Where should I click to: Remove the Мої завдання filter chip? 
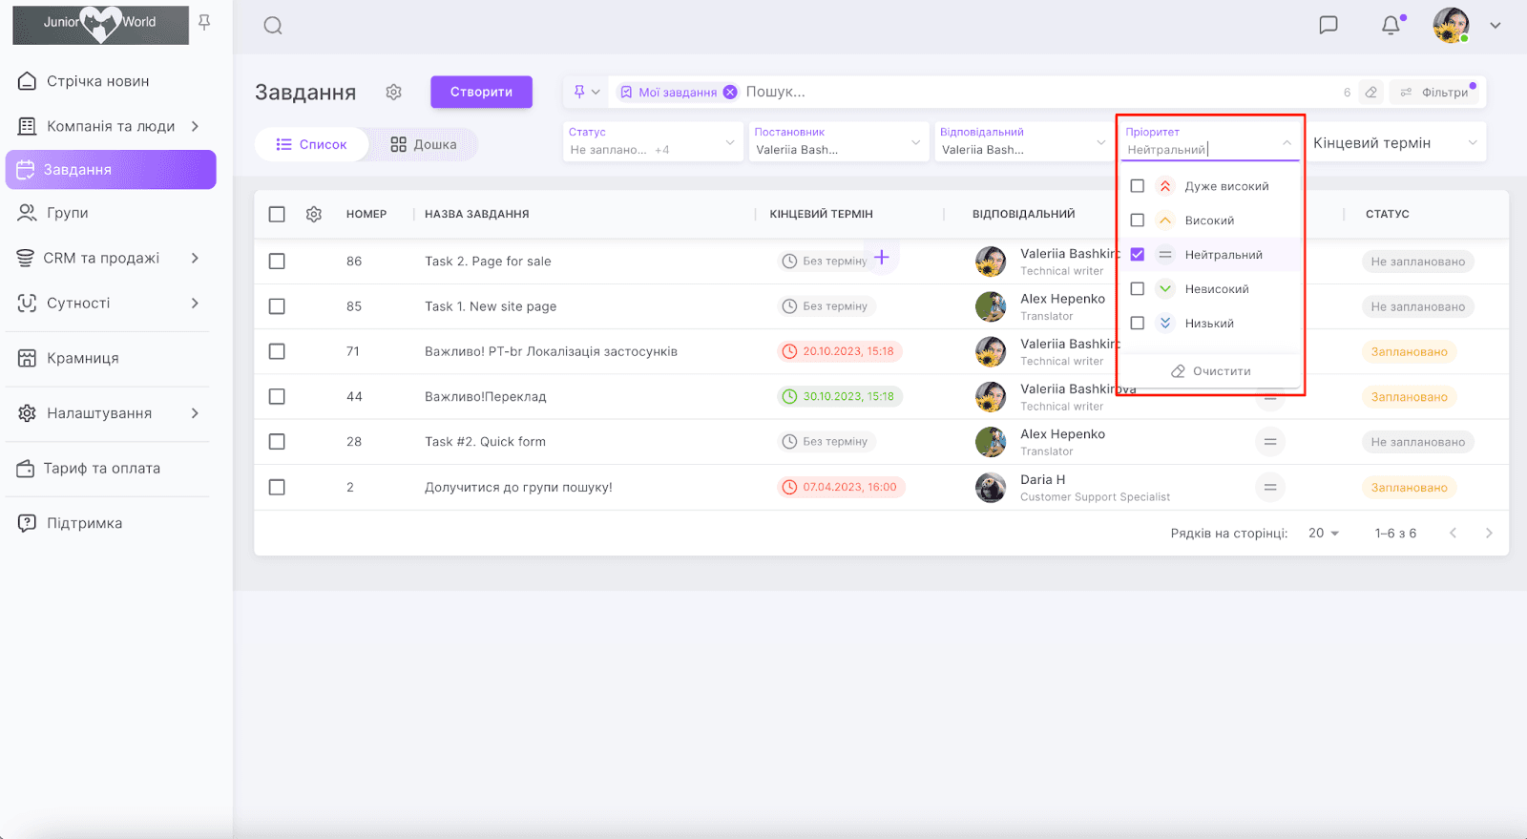730,93
